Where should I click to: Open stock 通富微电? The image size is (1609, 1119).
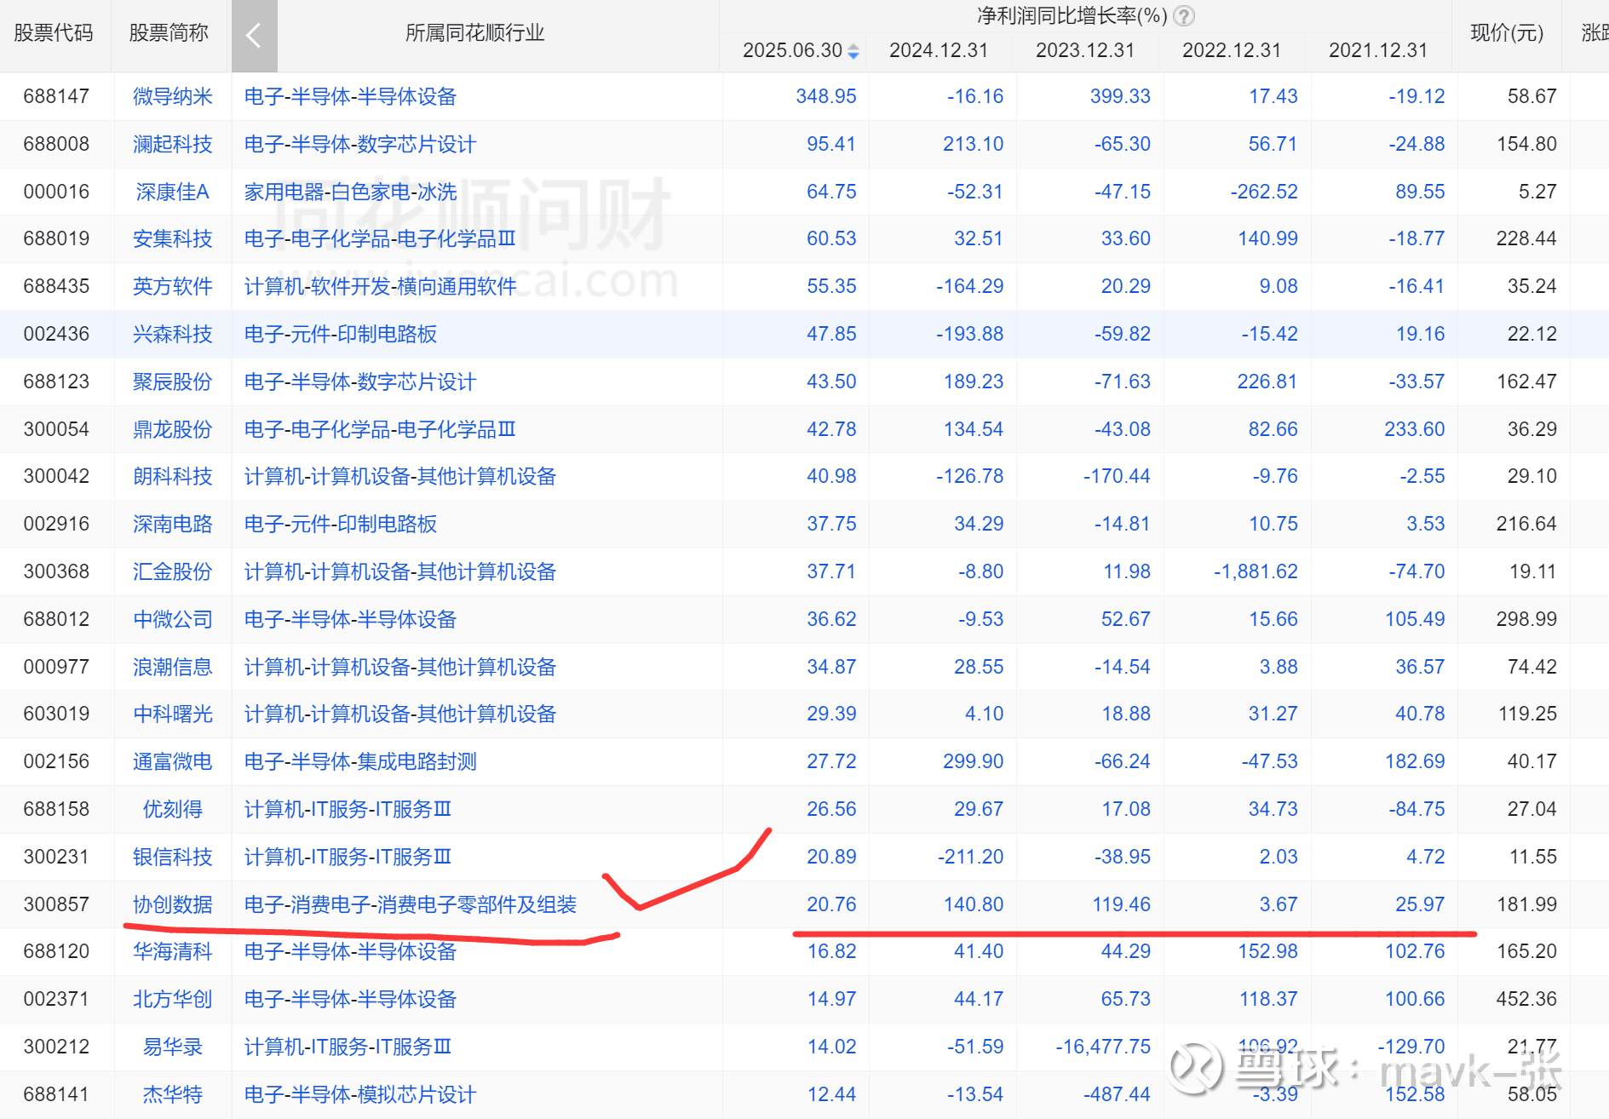point(173,761)
